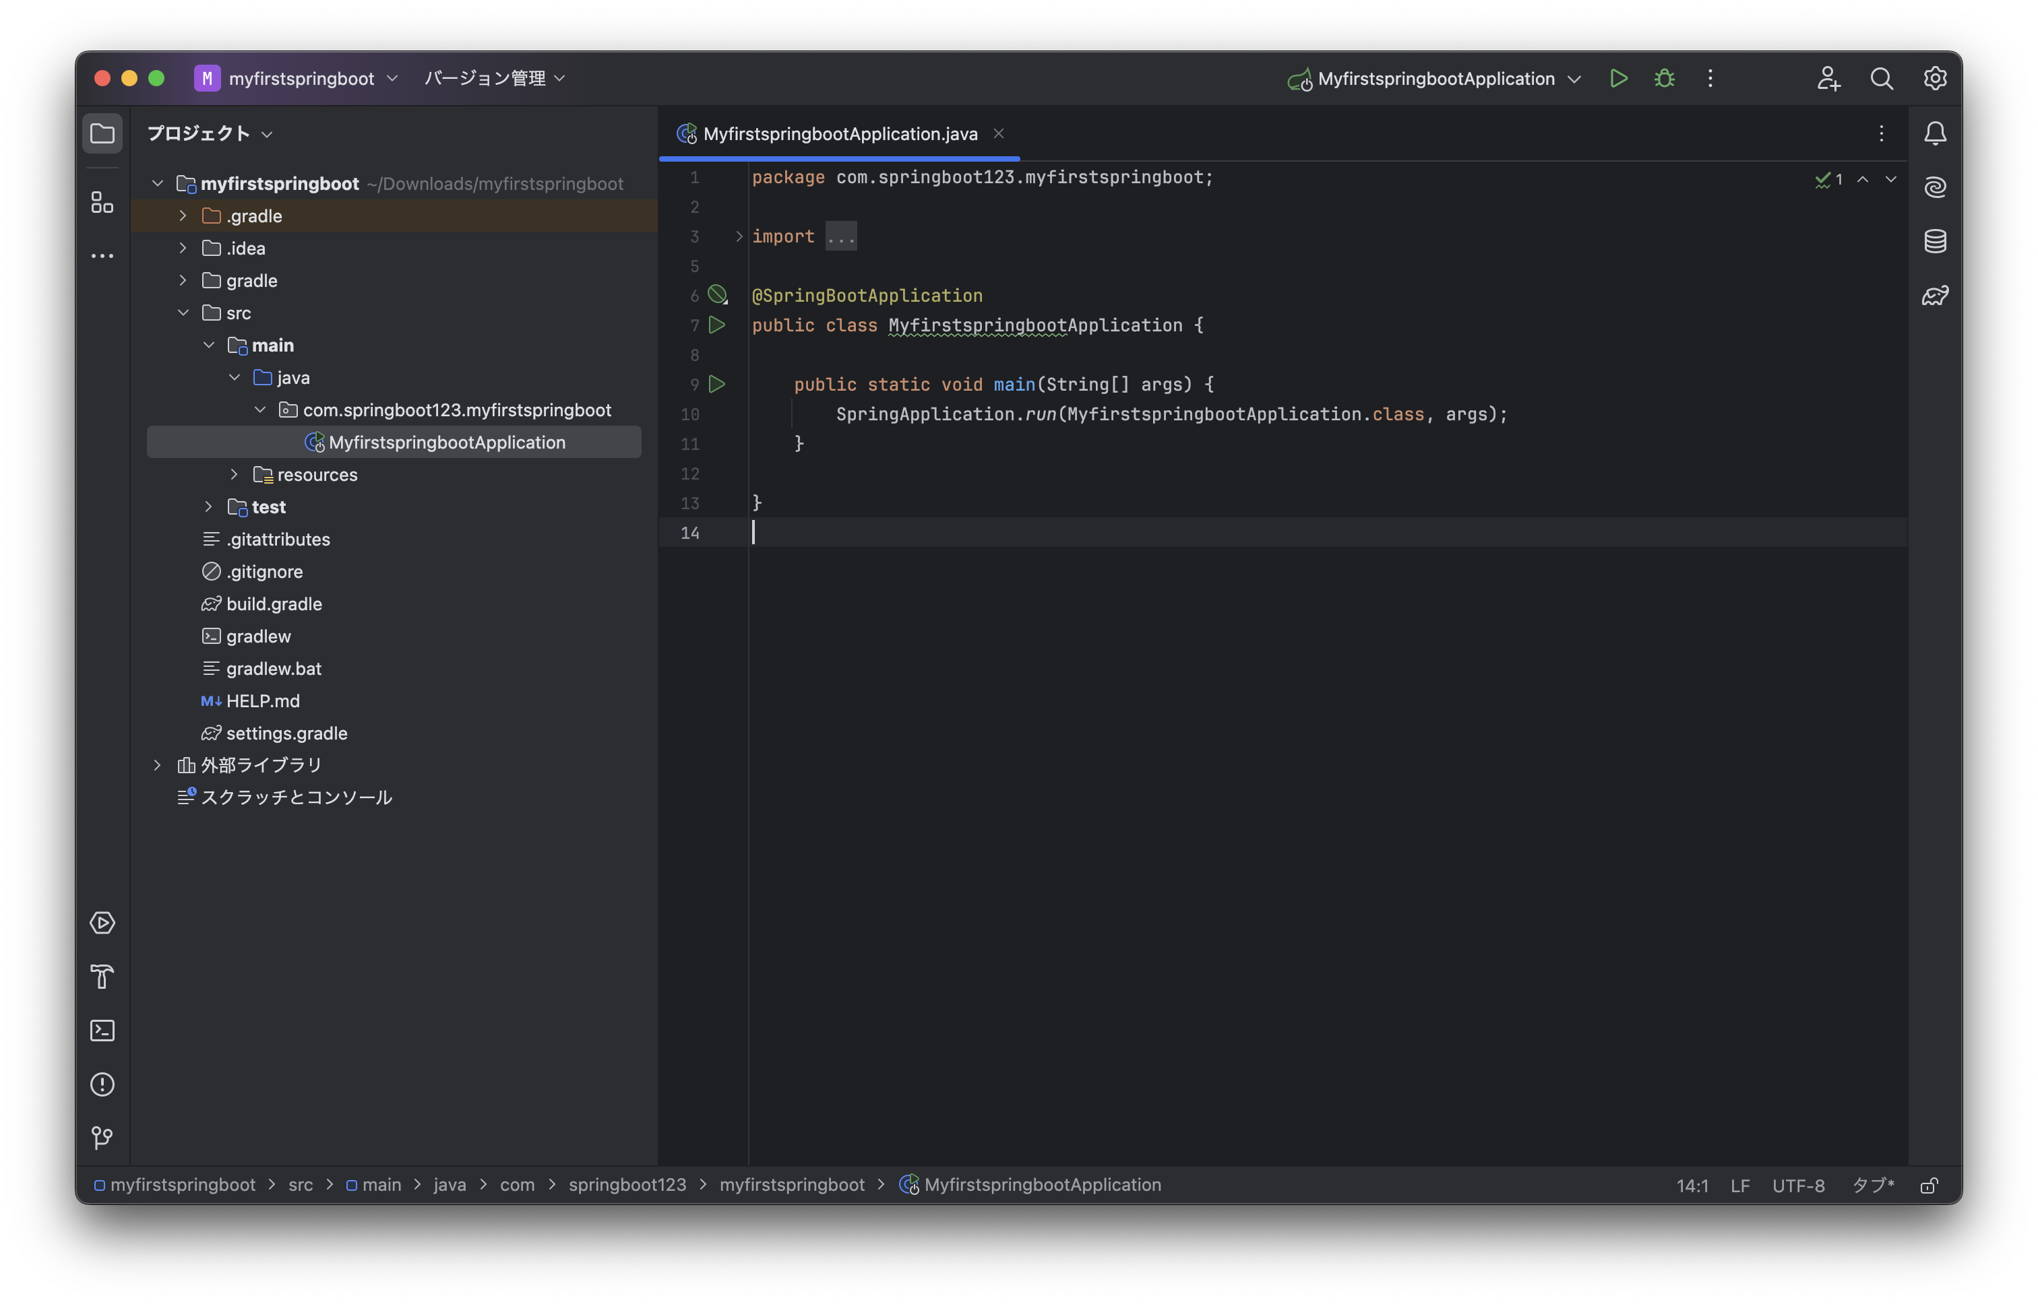2038x1304 pixels.
Task: Open the Terminal tool window
Action: pyautogui.click(x=102, y=1031)
